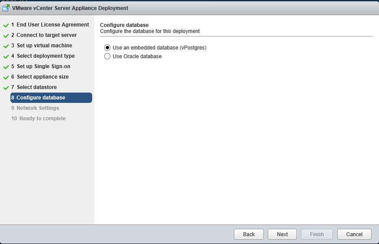Proceed with the Next button
The height and width of the screenshot is (244, 379).
[282, 234]
